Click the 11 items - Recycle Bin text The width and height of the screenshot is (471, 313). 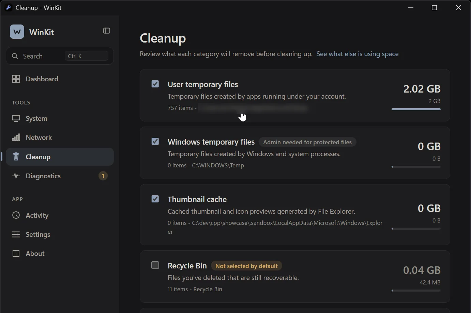(x=195, y=289)
